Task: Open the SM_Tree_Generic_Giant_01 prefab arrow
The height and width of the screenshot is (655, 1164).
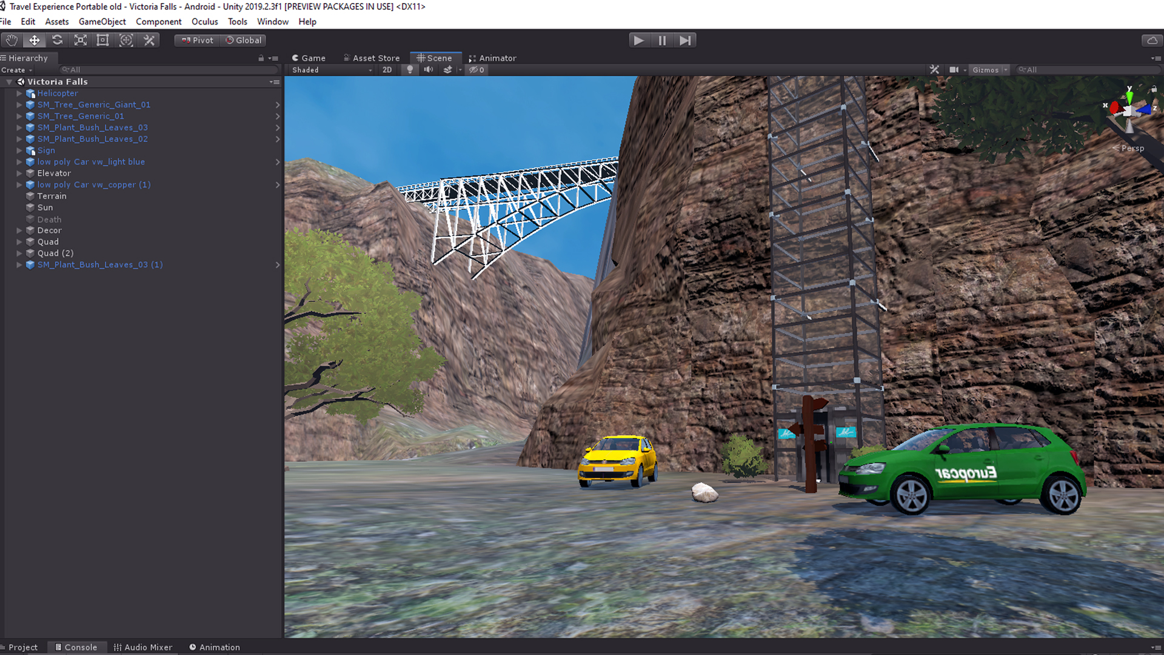Action: 278,105
